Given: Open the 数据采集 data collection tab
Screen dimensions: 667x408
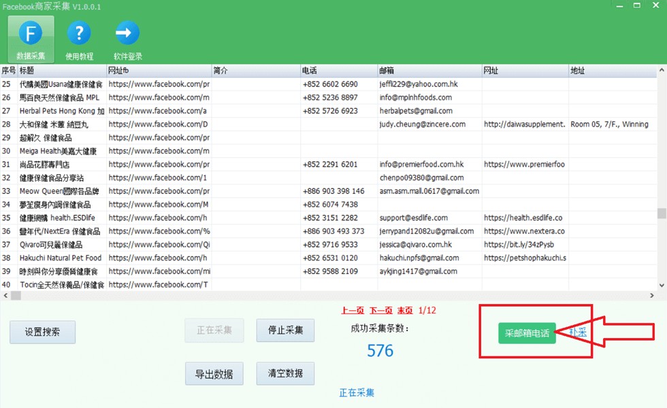Looking at the screenshot, I should point(31,39).
